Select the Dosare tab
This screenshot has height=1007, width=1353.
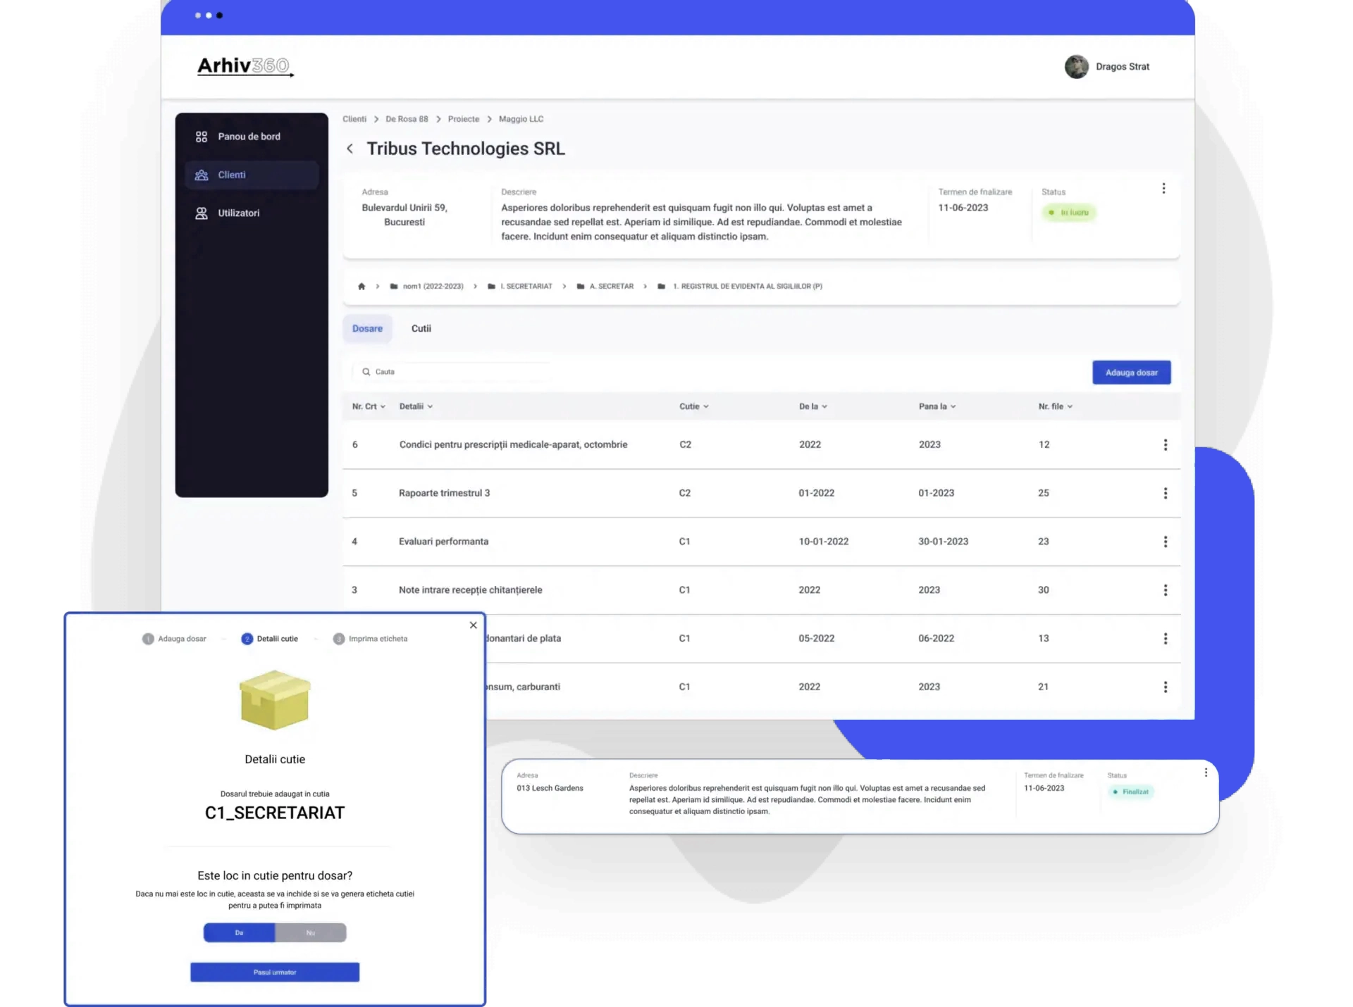(367, 329)
